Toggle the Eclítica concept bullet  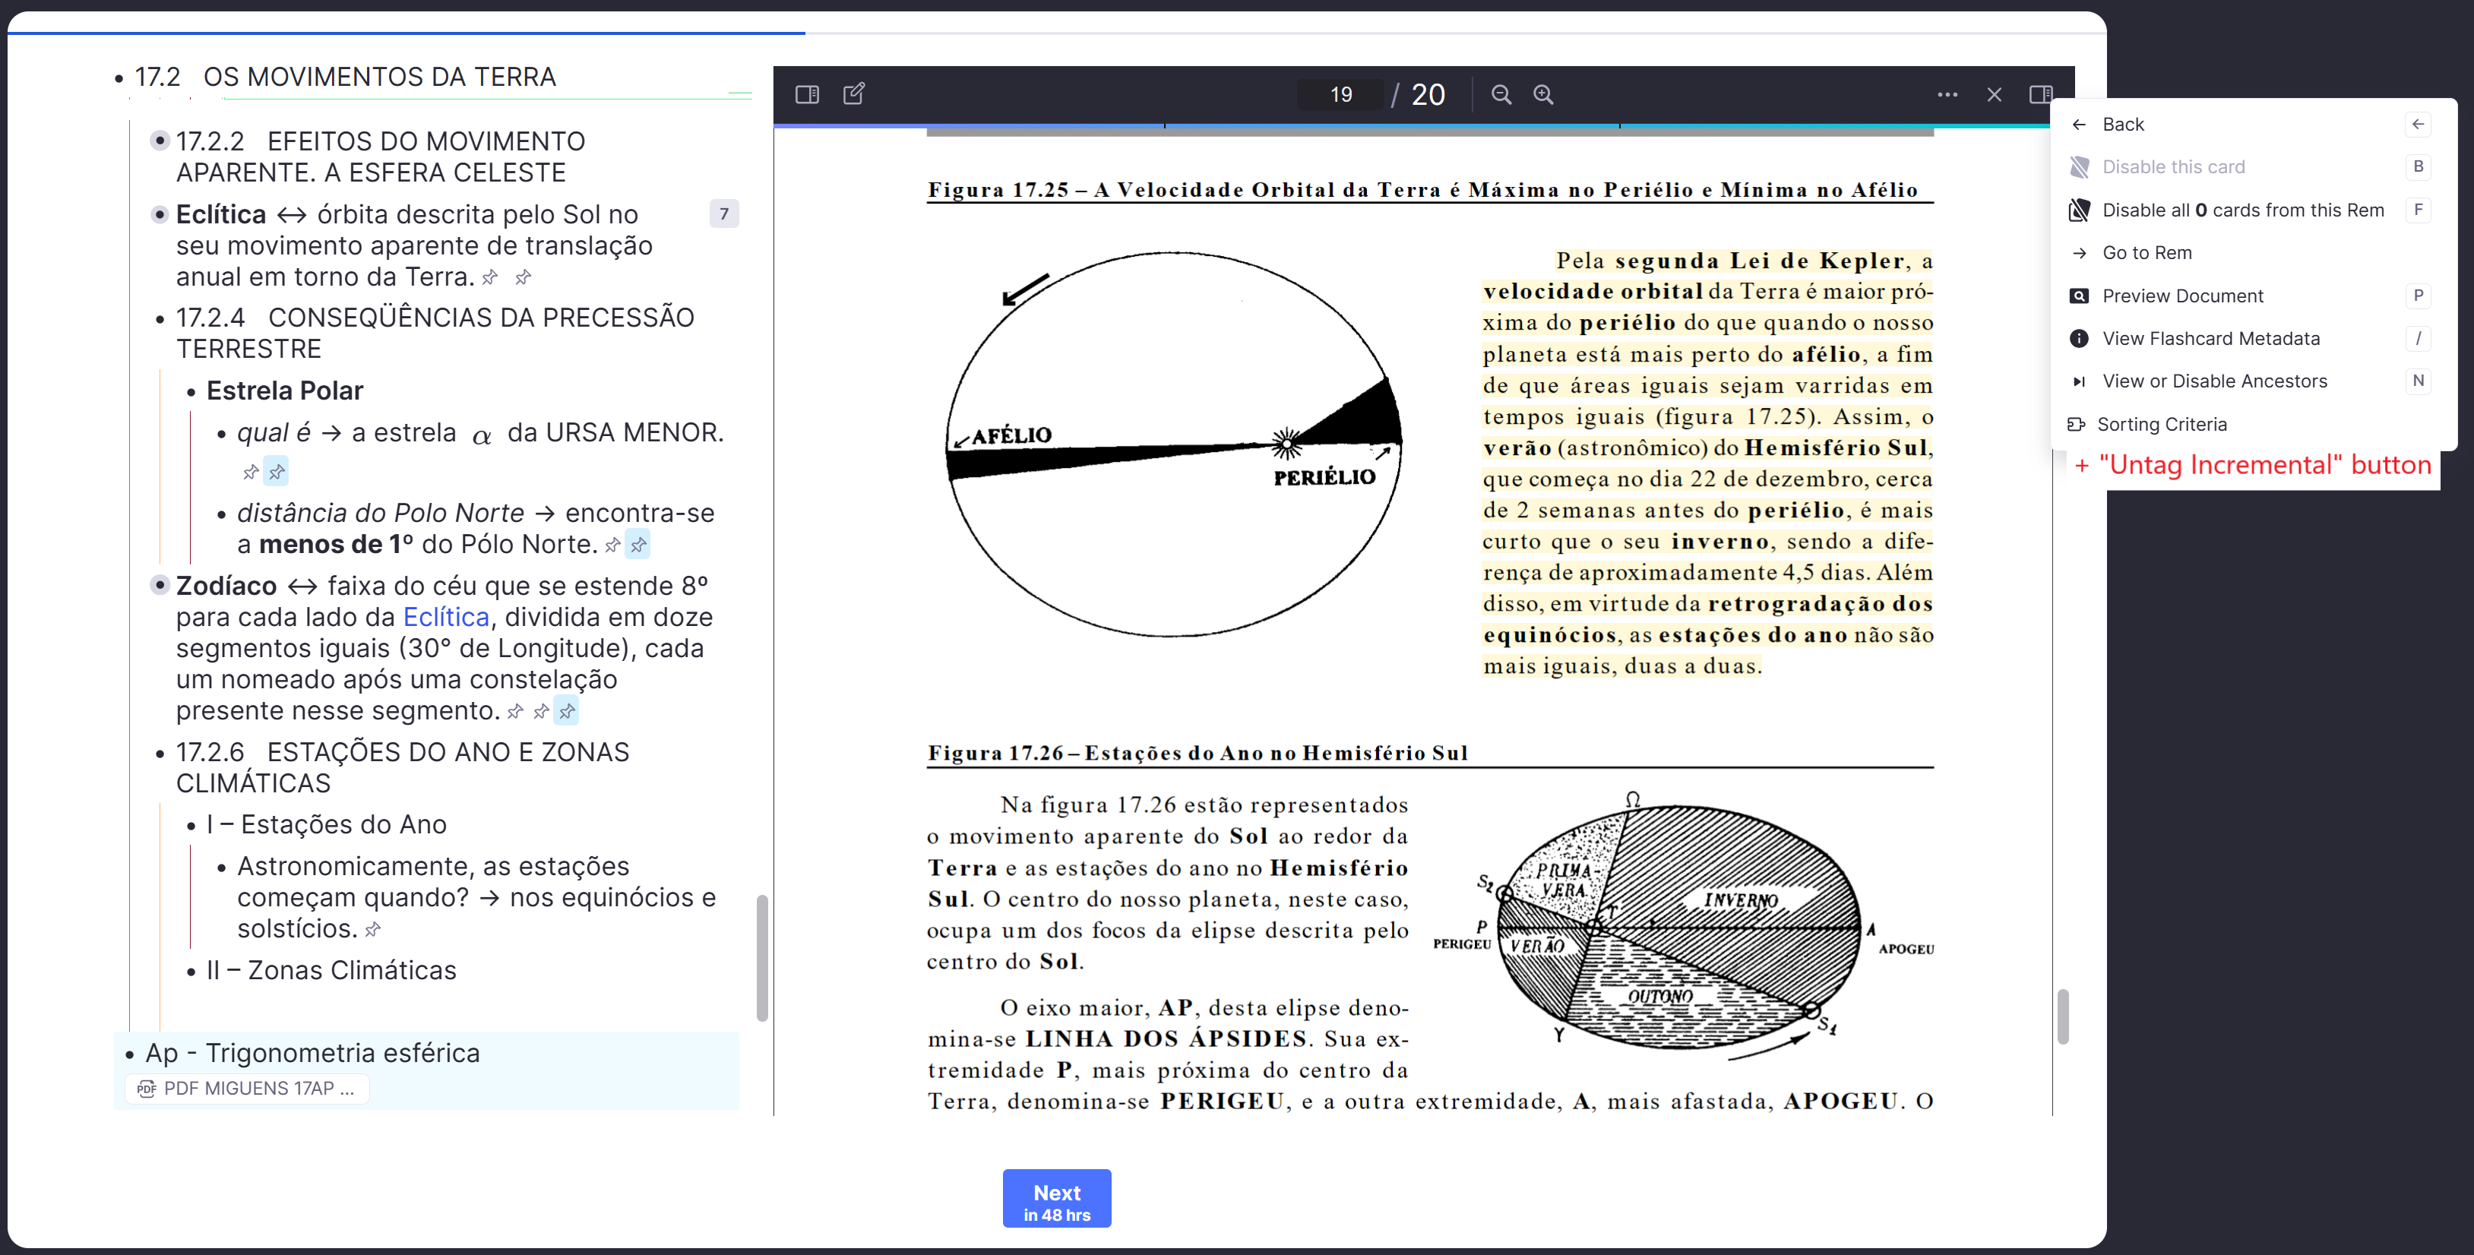pos(160,214)
